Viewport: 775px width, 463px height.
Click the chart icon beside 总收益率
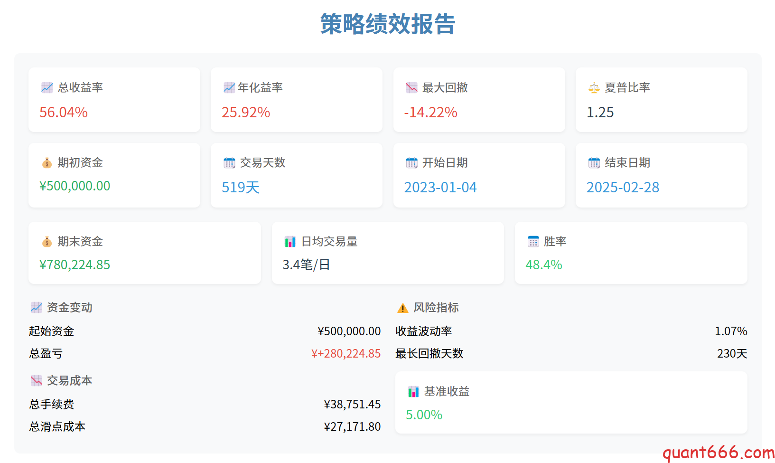(47, 88)
